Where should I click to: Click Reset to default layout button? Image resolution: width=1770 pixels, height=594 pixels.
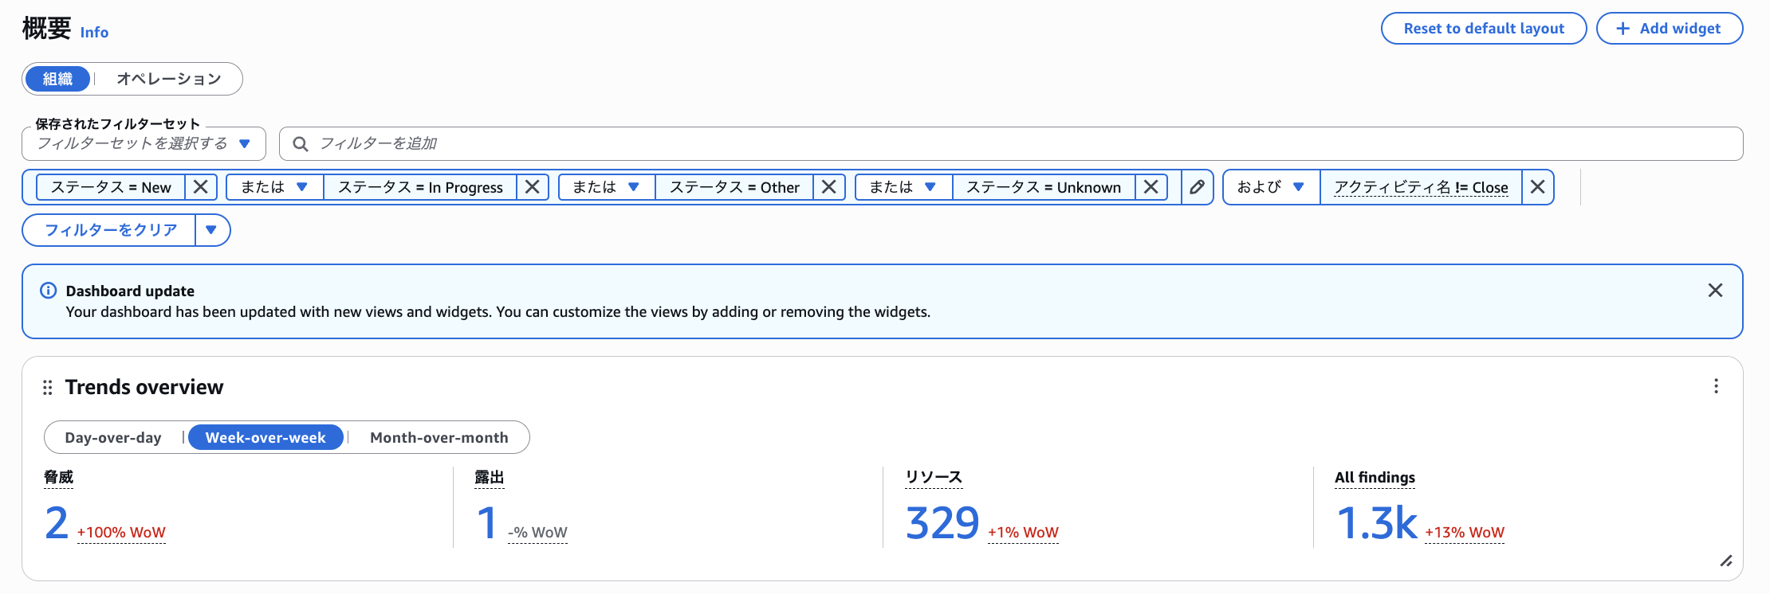(1483, 29)
